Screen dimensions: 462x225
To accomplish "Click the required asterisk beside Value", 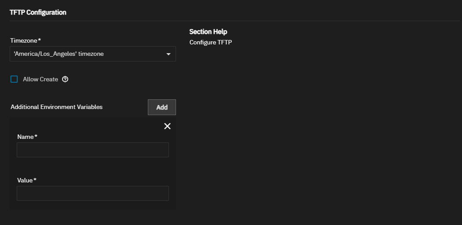I will (35, 180).
